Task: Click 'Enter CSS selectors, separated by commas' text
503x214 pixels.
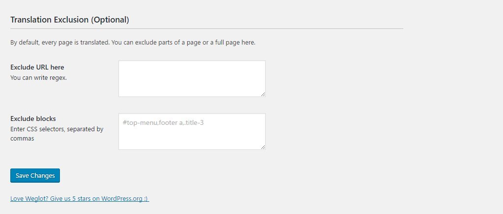Action: (57, 134)
